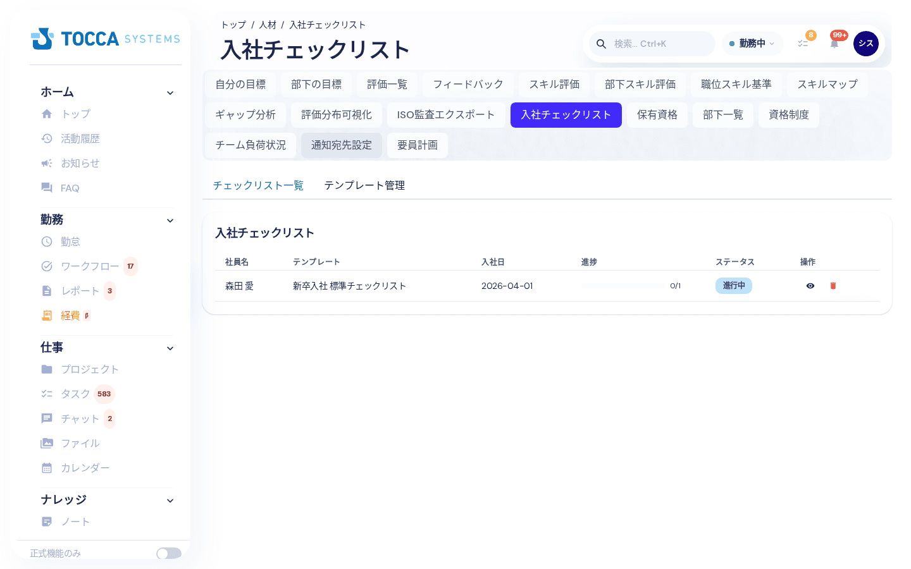Open the シス user avatar menu
911x569 pixels.
pos(866,44)
